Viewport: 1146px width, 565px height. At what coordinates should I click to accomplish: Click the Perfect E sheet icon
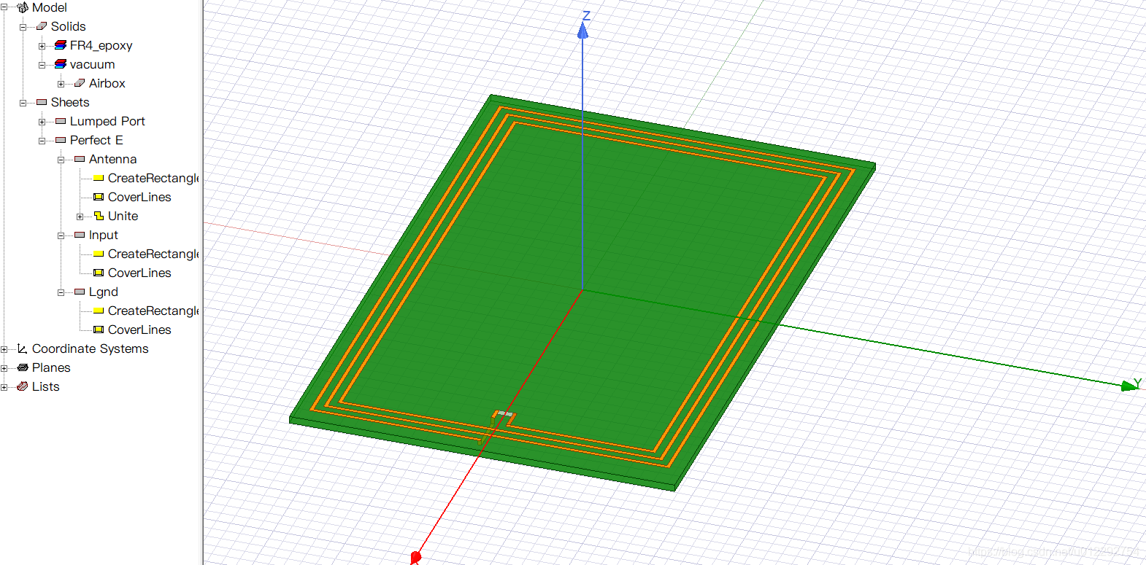pyautogui.click(x=61, y=140)
